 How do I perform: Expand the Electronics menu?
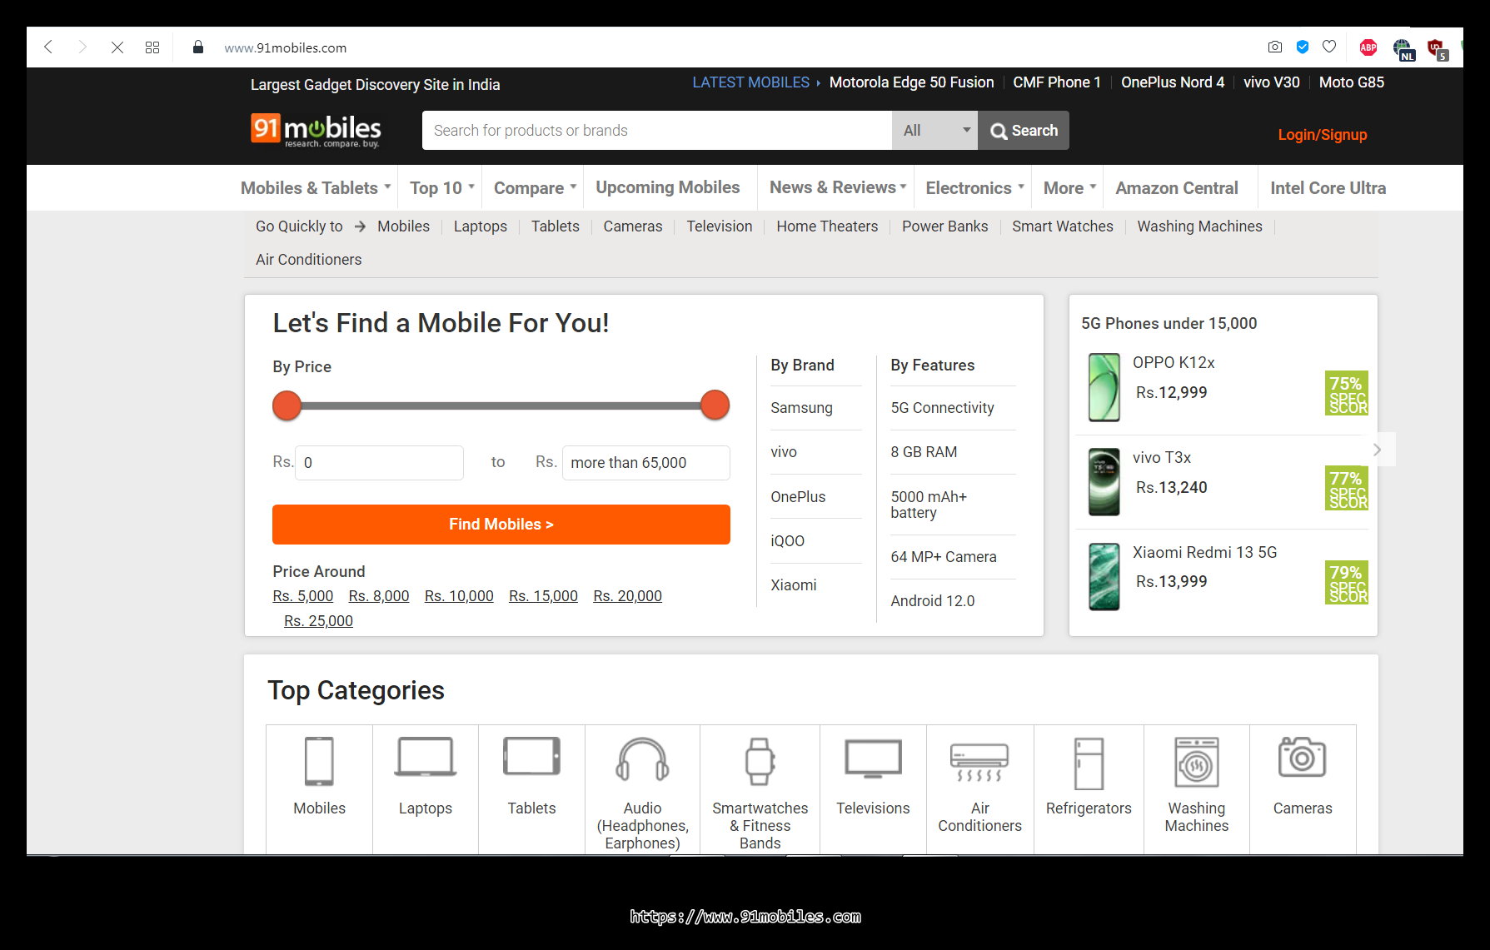pos(974,188)
